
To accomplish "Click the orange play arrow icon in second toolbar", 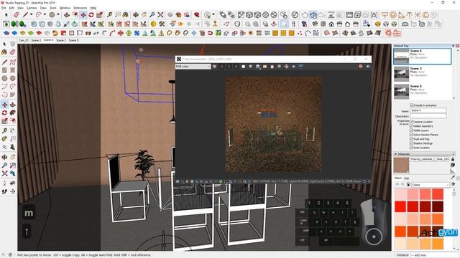I will pos(180,24).
